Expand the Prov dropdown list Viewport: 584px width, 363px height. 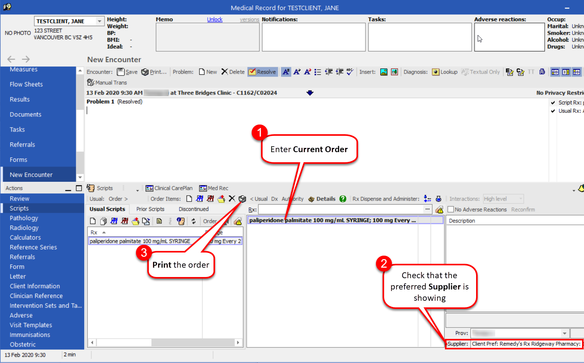click(565, 333)
